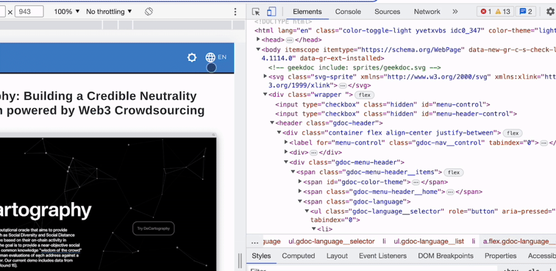Activate the inspect element picker icon
The height and width of the screenshot is (271, 556).
pyautogui.click(x=256, y=12)
